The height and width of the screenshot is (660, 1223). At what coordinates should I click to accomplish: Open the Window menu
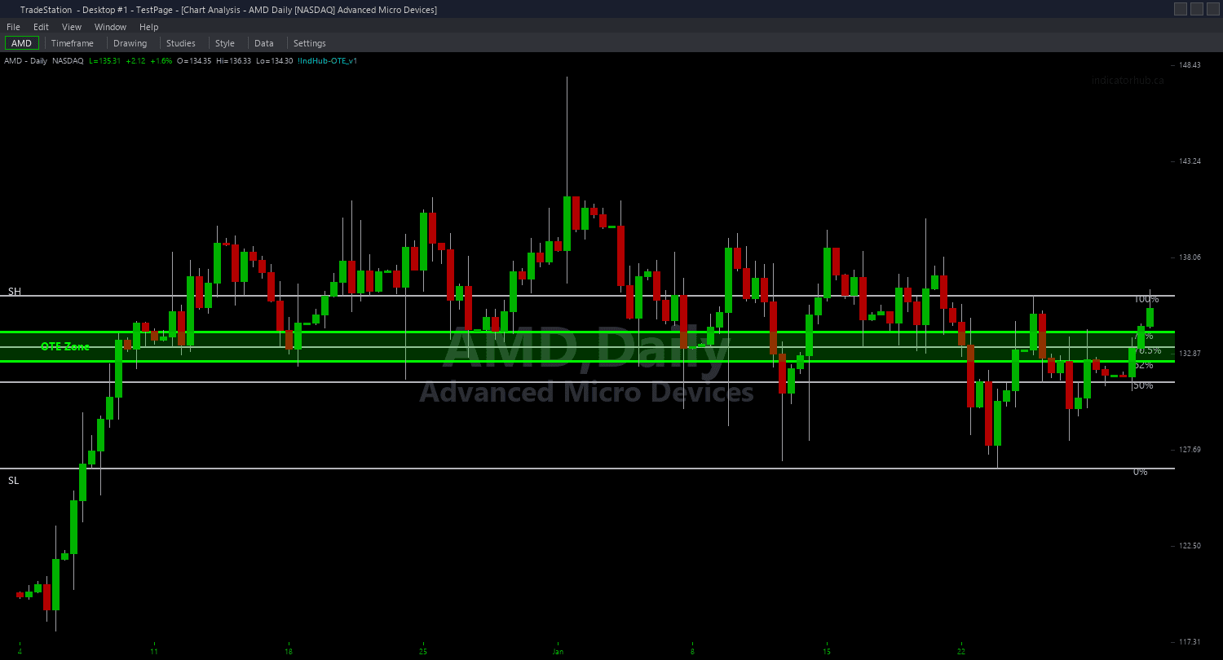(x=109, y=26)
